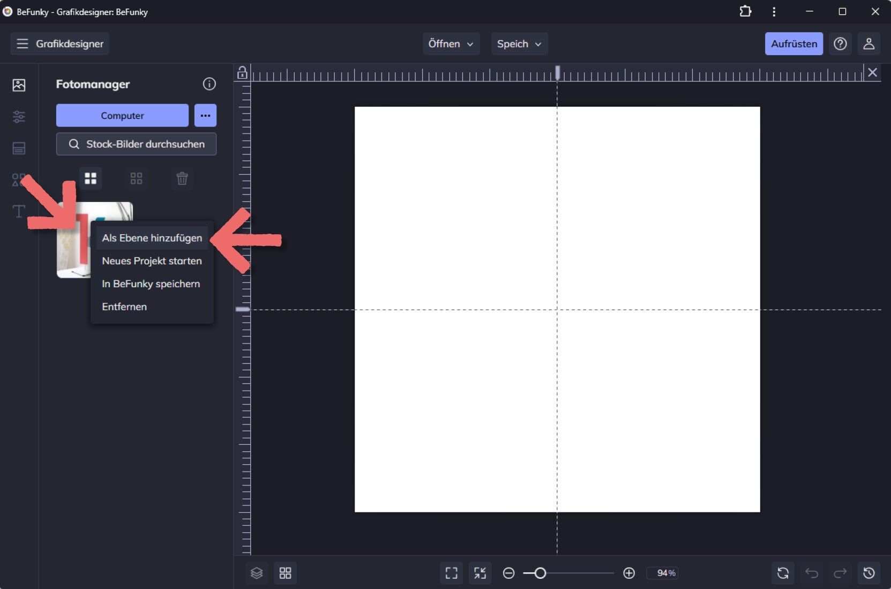Image resolution: width=891 pixels, height=589 pixels.
Task: Click the vertical guide handle on top ruler
Action: pos(557,72)
